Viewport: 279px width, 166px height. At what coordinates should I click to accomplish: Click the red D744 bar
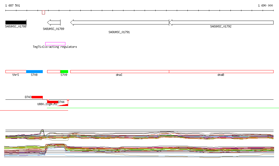click(53, 102)
